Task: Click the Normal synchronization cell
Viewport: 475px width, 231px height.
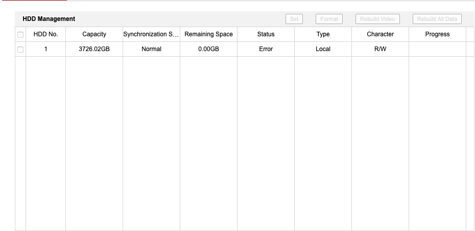Action: tap(151, 49)
